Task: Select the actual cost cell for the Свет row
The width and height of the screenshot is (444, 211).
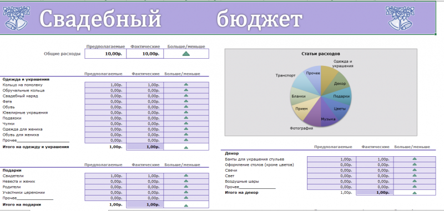Action: [x=375, y=176]
